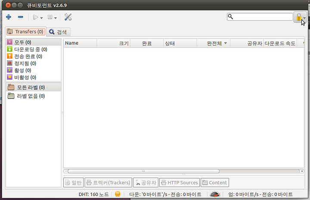
Task: Click the scrollbar left arrow
Action: (65, 171)
